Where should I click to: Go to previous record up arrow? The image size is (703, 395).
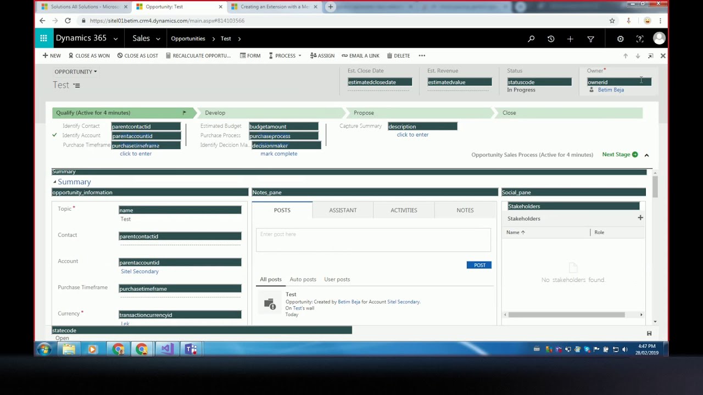click(x=626, y=56)
